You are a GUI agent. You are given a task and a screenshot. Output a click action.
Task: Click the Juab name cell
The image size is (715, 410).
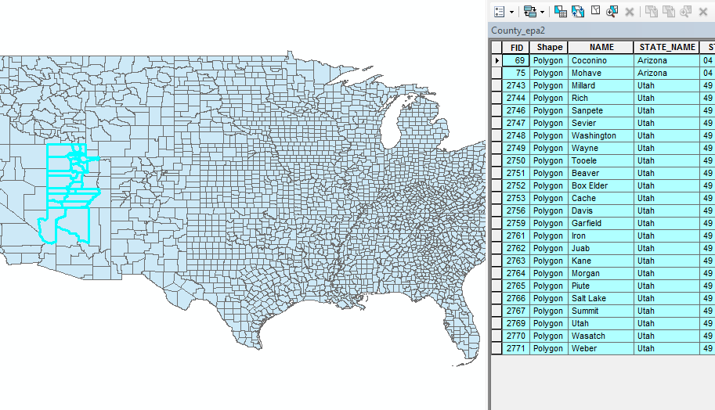coord(601,248)
